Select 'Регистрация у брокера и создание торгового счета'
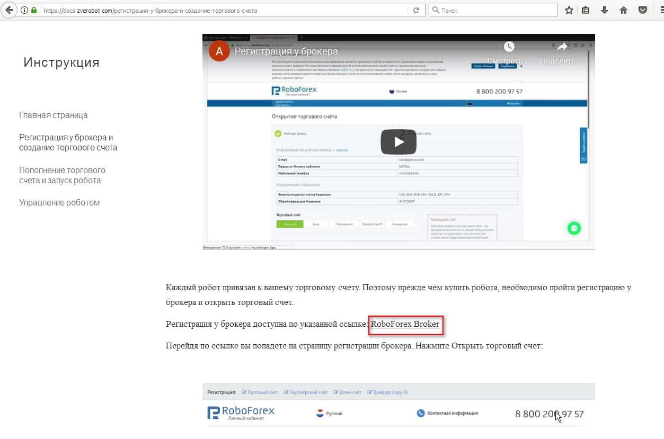The width and height of the screenshot is (664, 439). tap(68, 142)
